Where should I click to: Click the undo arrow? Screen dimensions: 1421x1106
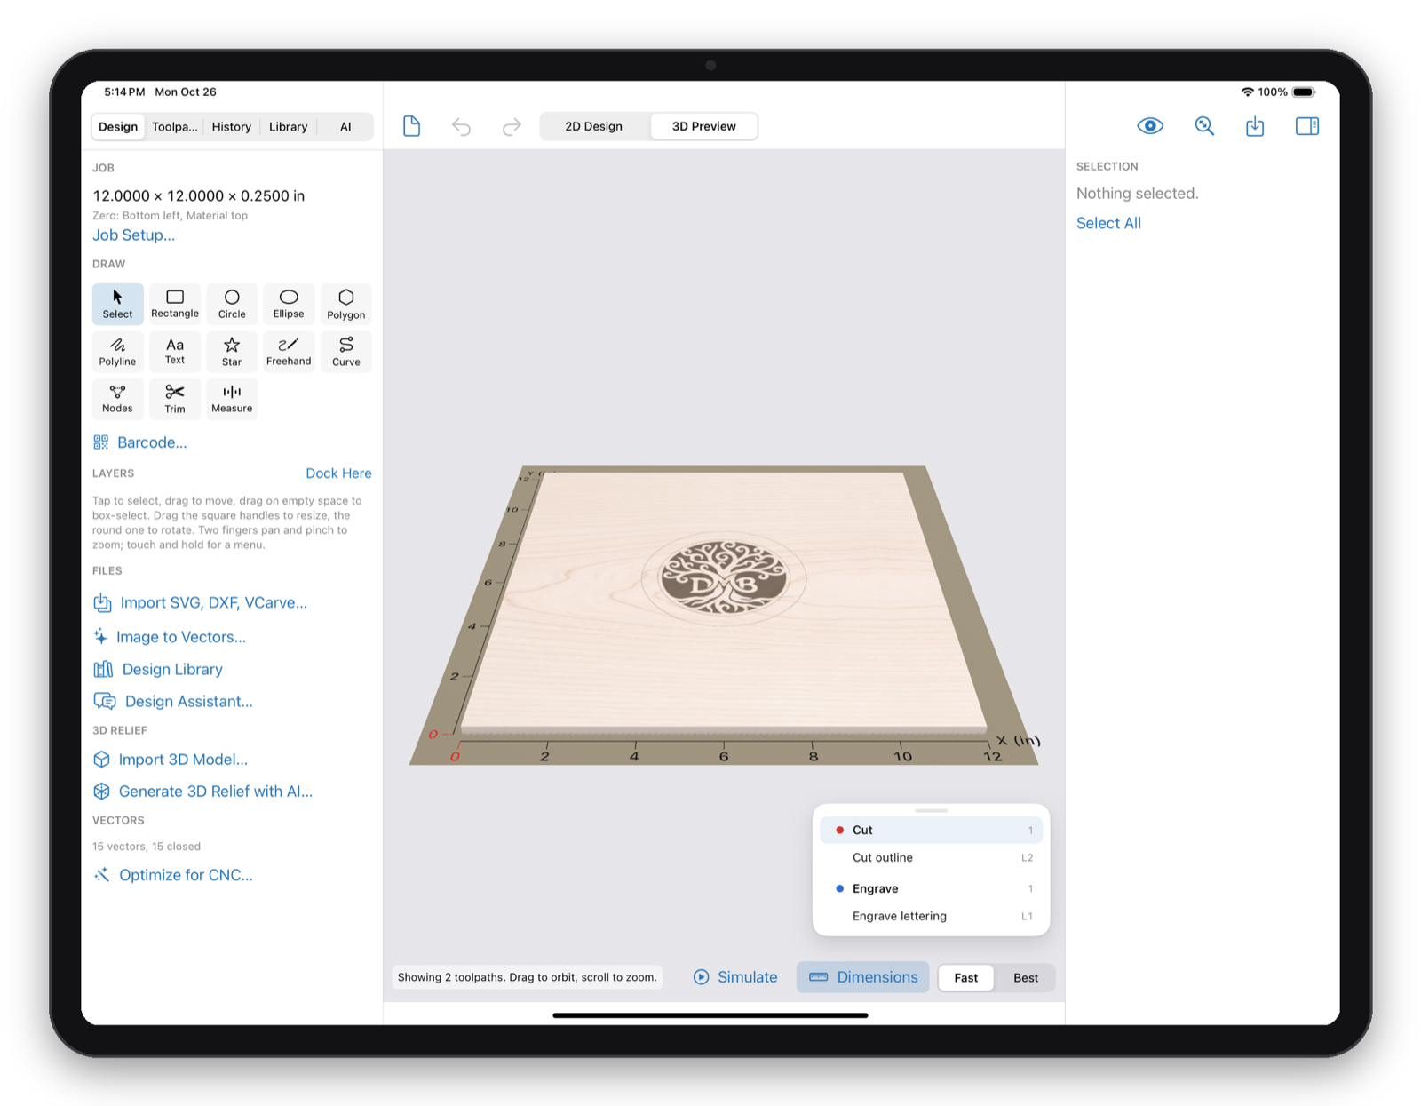coord(461,127)
